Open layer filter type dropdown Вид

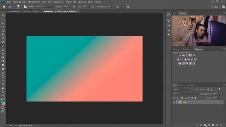(181, 90)
